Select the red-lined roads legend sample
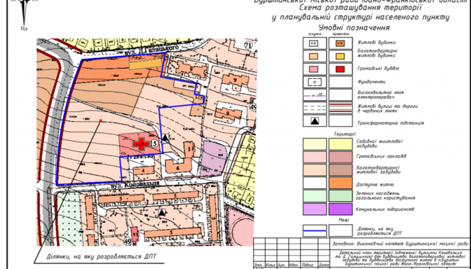Image resolution: width=471 pixels, height=269 pixels. pyautogui.click(x=341, y=107)
